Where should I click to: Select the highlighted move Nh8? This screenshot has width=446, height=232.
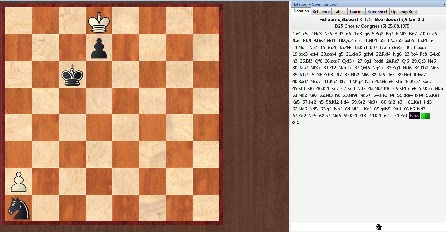(x=414, y=116)
